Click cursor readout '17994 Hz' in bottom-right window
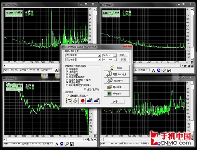The image size is (197, 150). [113, 143]
